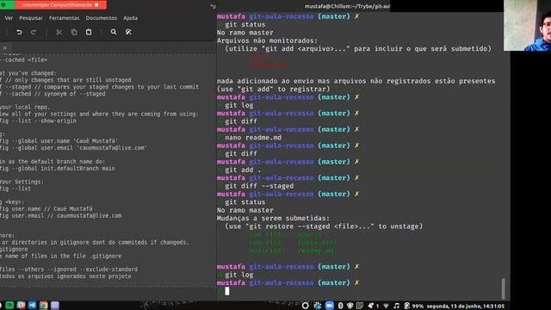
Task: Click the battery 99% indicator
Action: tap(414, 306)
